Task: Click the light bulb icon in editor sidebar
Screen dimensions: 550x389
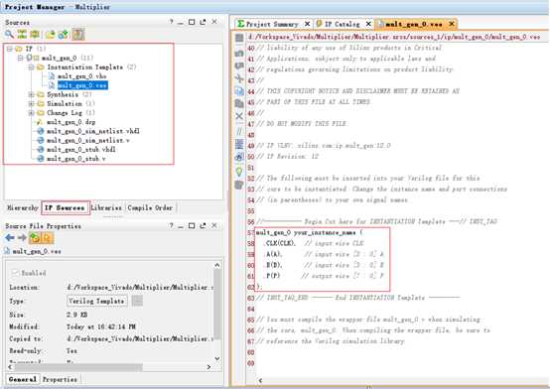Action: click(x=239, y=172)
